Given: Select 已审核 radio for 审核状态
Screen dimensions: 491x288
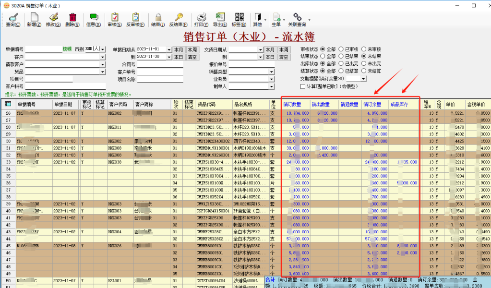Looking at the screenshot, I should (x=341, y=49).
